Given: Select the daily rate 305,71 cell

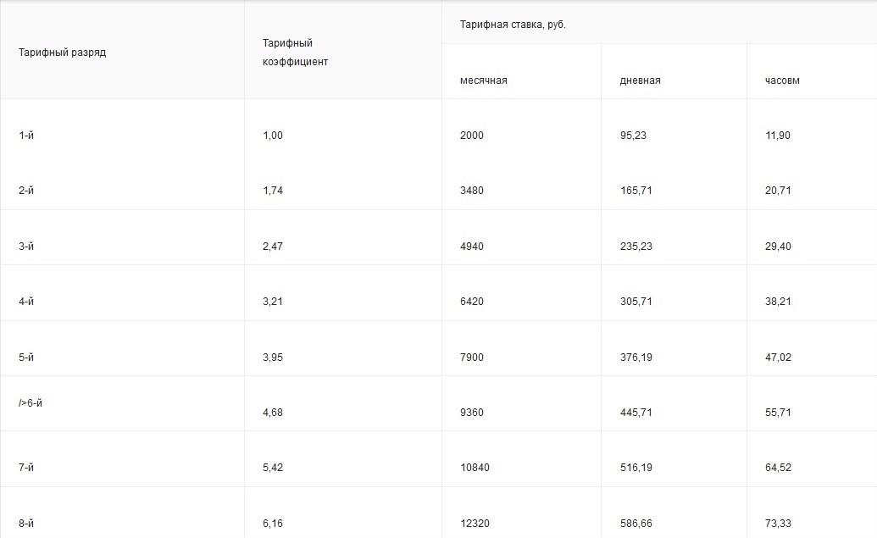Looking at the screenshot, I should (636, 302).
